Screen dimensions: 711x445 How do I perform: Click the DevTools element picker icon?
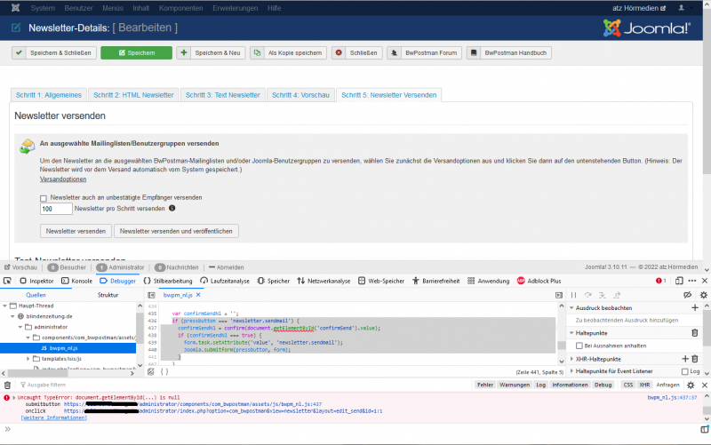click(8, 281)
